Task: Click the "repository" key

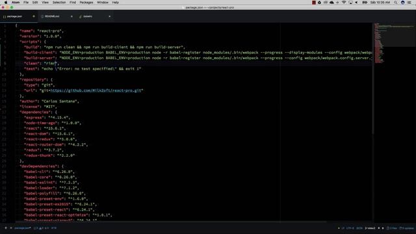Action: coord(32,79)
